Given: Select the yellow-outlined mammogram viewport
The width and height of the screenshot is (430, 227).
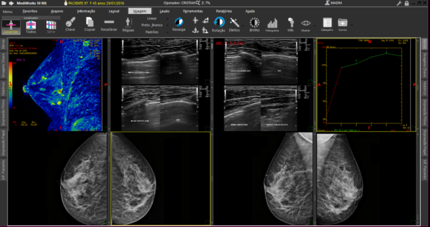Looking at the screenshot, I should click(x=161, y=178).
